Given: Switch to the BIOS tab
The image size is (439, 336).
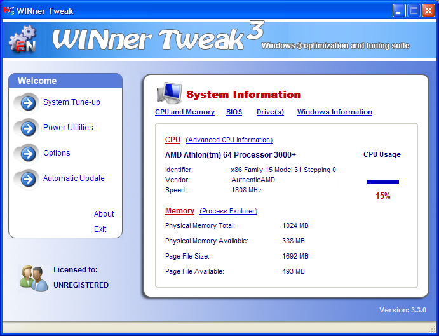Looking at the screenshot, I should (x=234, y=112).
